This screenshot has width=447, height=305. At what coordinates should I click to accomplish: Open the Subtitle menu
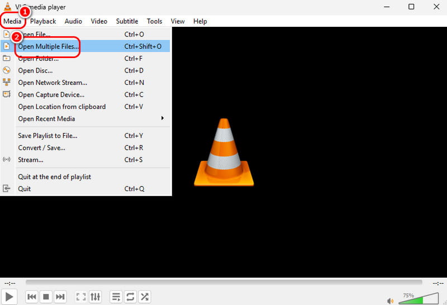click(x=127, y=21)
